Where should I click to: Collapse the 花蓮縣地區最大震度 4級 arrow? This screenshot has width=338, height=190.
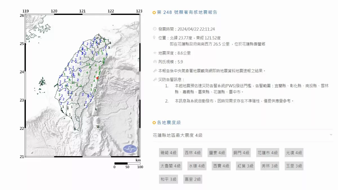click(x=331, y=135)
